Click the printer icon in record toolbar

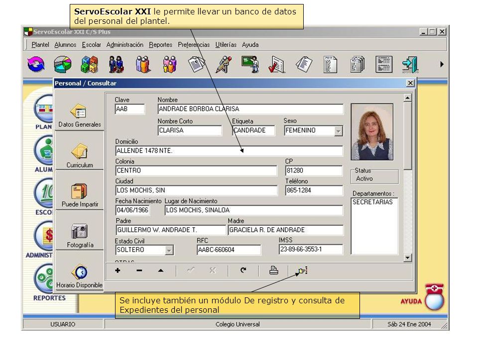(274, 270)
